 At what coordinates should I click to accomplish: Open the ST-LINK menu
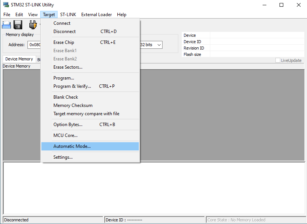point(68,15)
